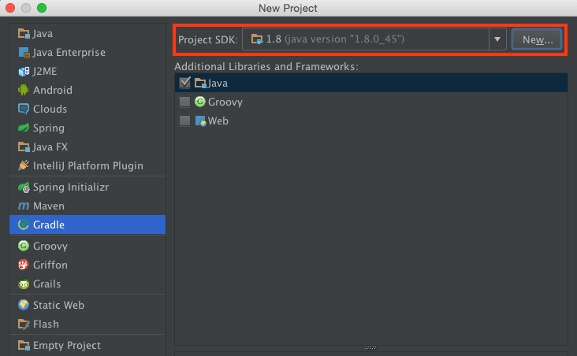Click the SDK folder icon in combo box
Viewport: 577px width, 356px height.
pos(257,39)
